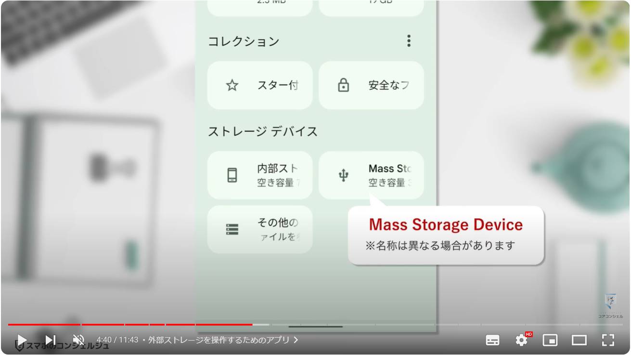Image resolution: width=631 pixels, height=355 pixels.
Task: Play the video
Action: 22,340
